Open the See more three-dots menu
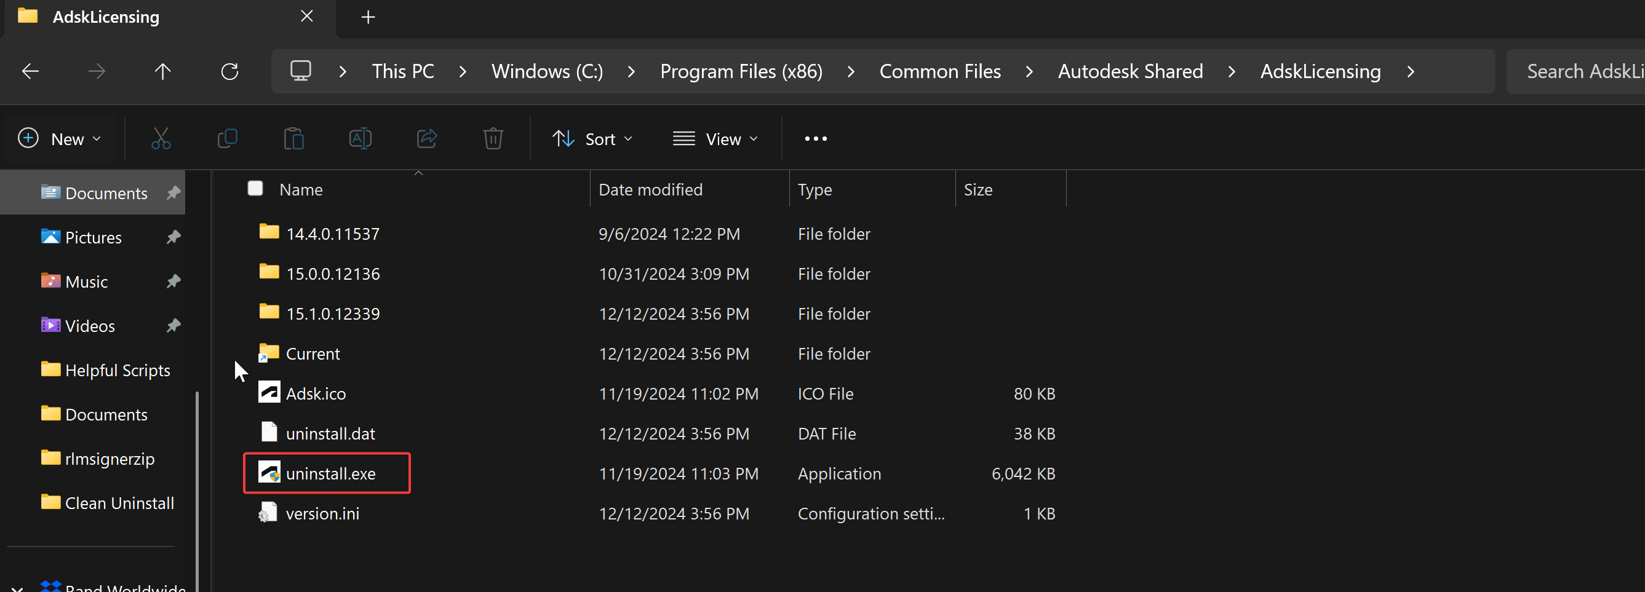 816,138
